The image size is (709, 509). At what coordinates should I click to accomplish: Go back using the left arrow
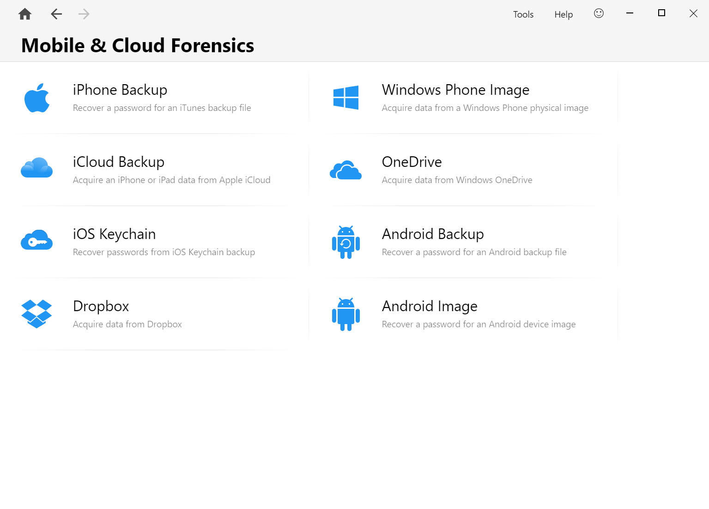(56, 14)
